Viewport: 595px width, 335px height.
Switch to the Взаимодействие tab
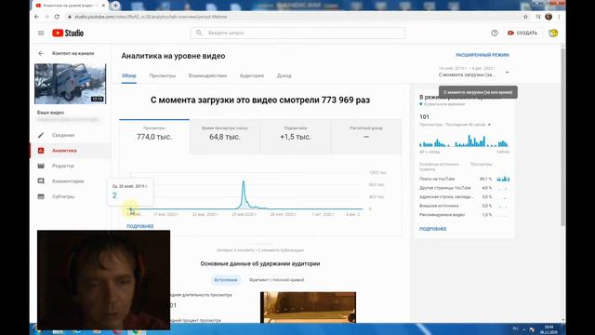[207, 75]
